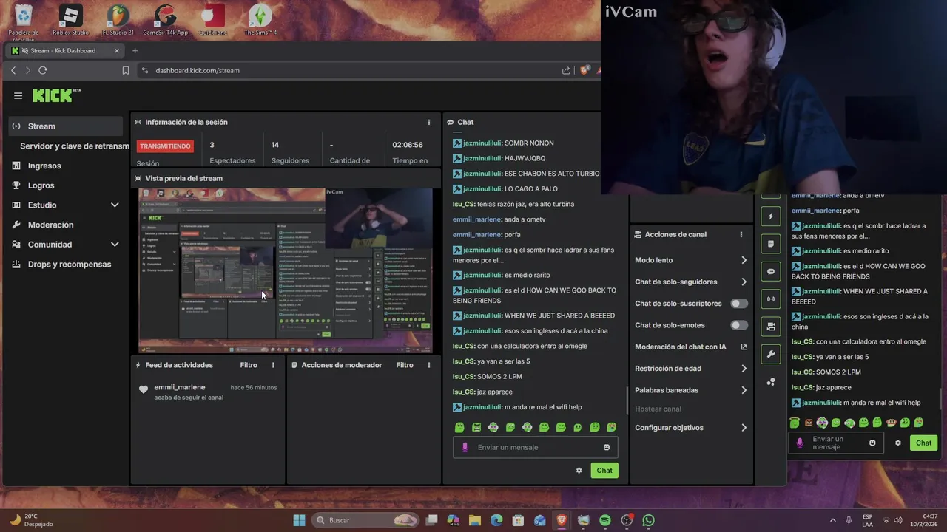The image size is (947, 532).
Task: Click the share icon in the address bar
Action: [566, 70]
